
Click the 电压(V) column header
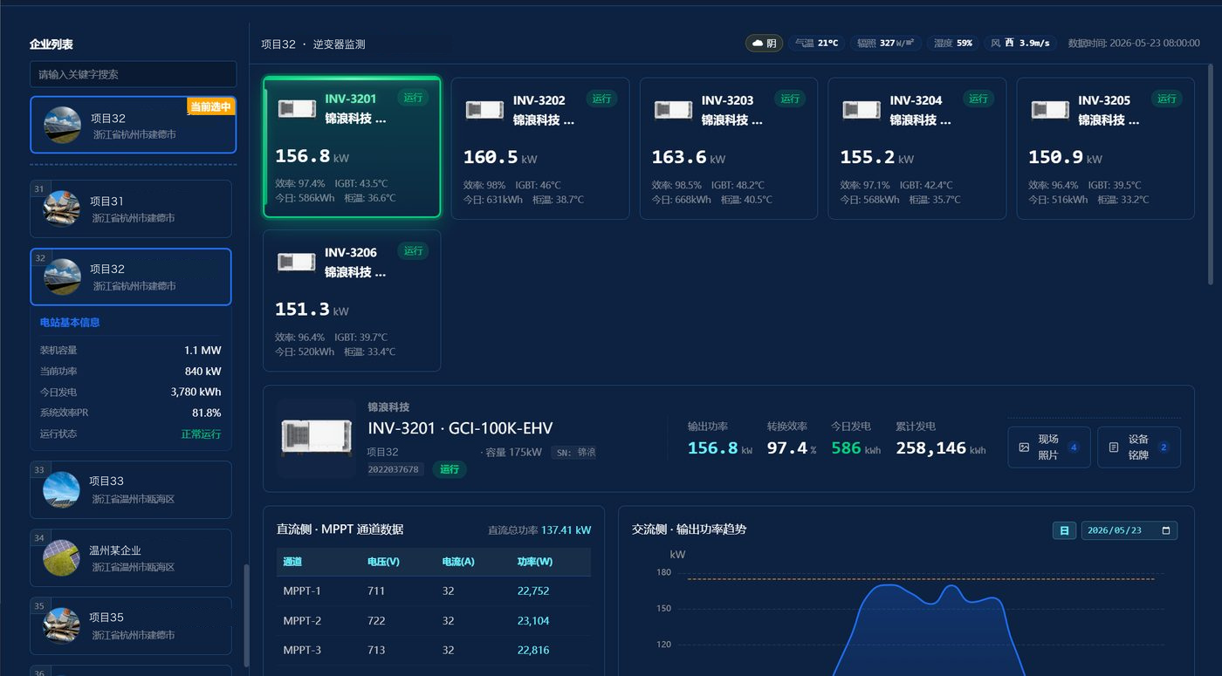coord(383,562)
